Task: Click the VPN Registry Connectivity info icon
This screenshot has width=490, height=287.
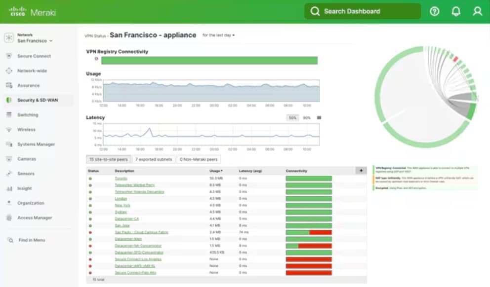Action: 96,59
